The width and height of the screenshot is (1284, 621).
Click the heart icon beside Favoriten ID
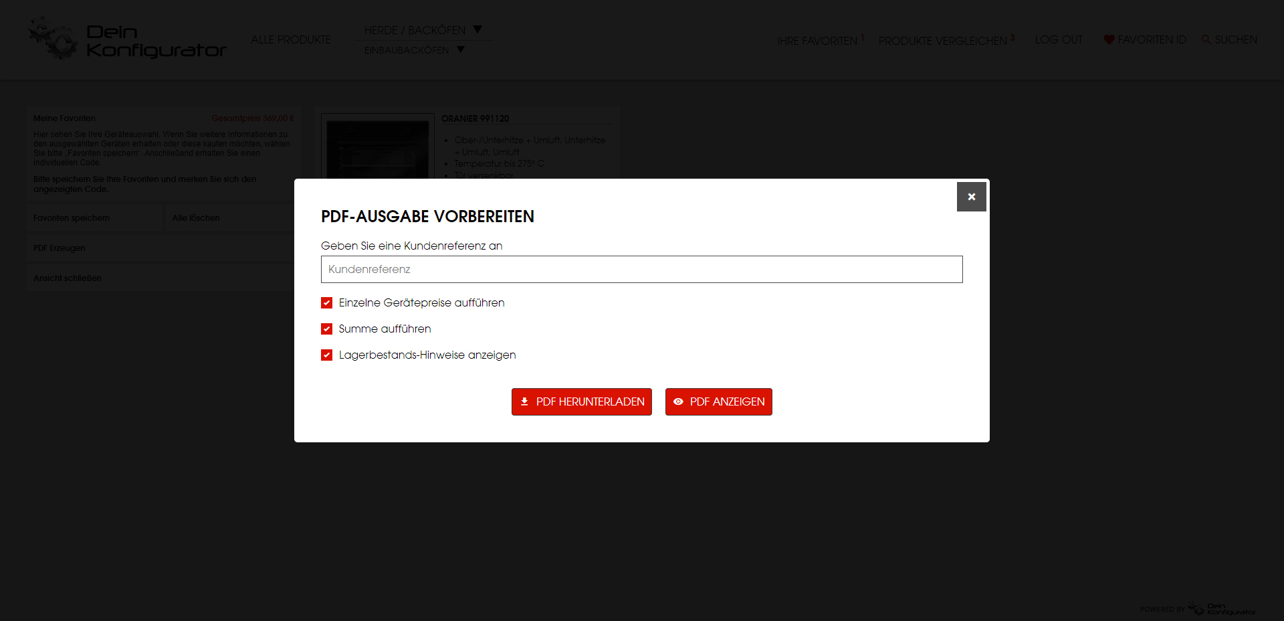tap(1109, 39)
